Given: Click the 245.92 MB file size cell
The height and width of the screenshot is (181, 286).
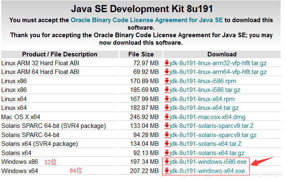Looking at the screenshot, I should tap(144, 117).
